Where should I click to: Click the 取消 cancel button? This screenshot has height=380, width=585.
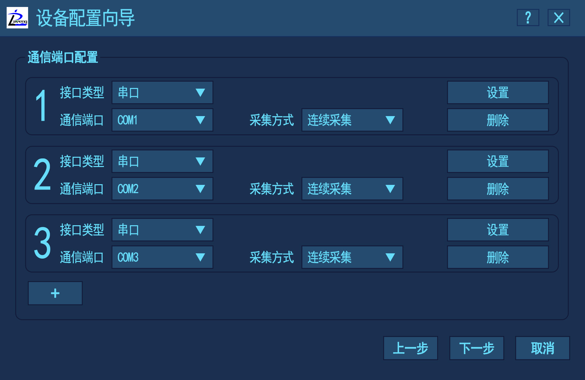tap(542, 348)
